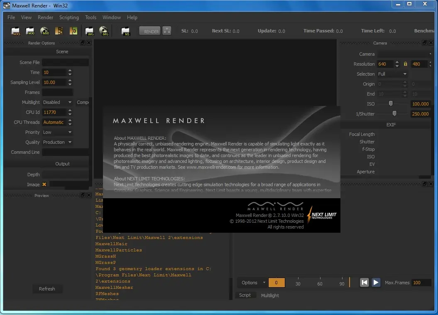The image size is (438, 315).
Task: Click the MS script folder icon
Action: click(125, 31)
